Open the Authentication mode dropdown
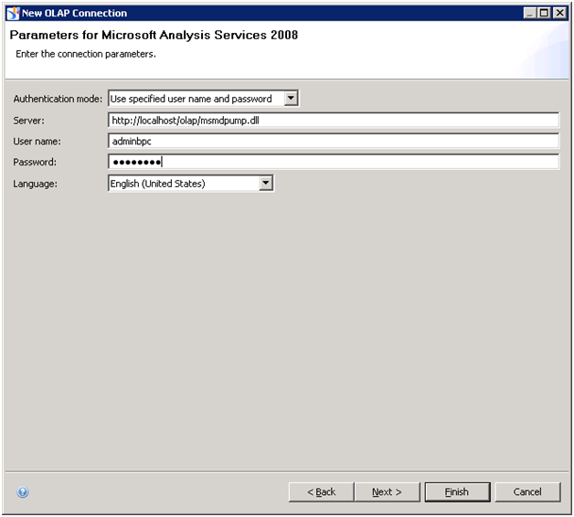The height and width of the screenshot is (517, 574). point(291,99)
